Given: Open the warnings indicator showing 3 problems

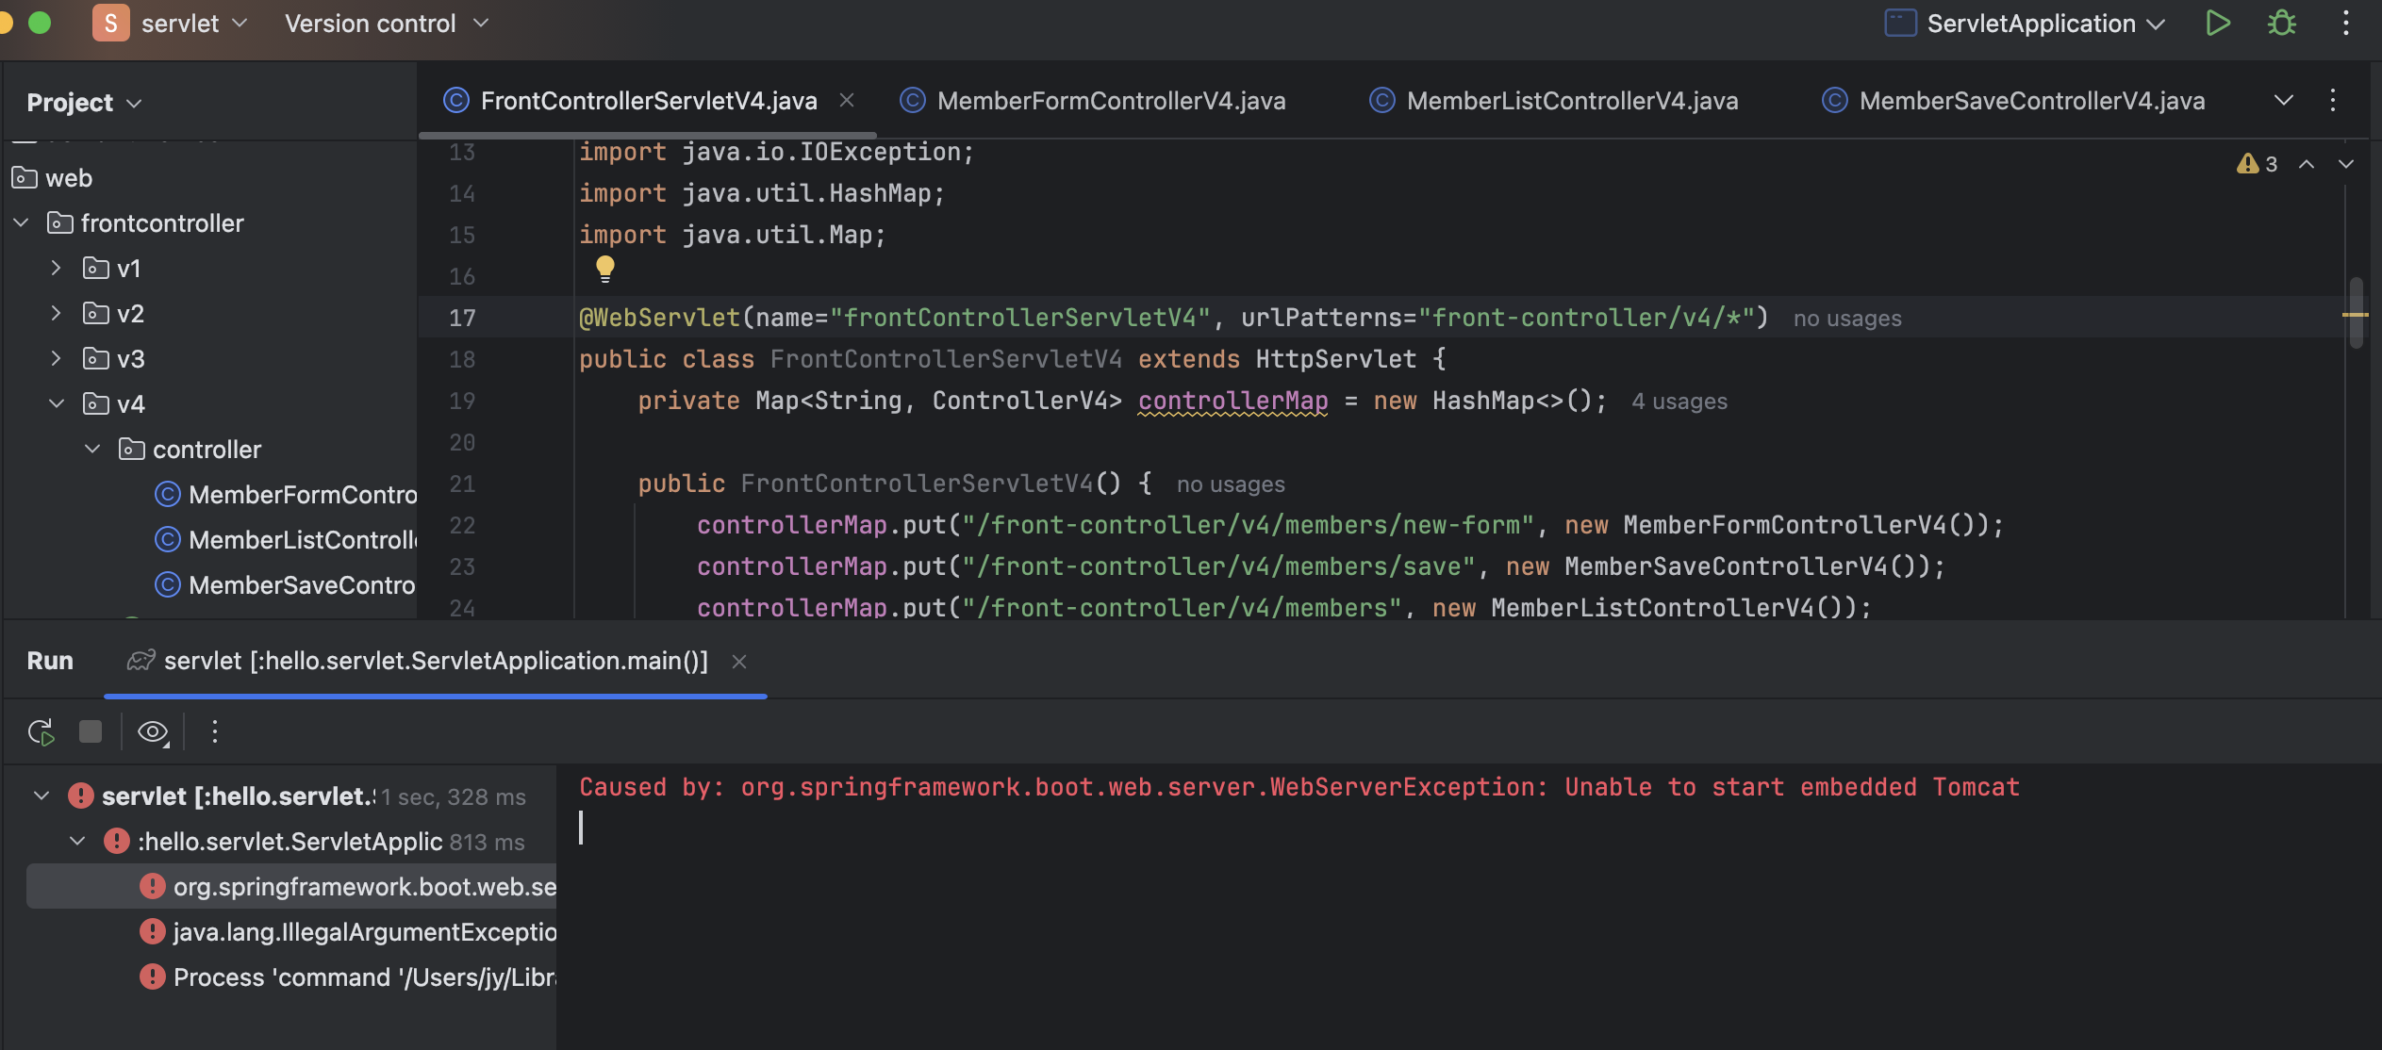Looking at the screenshot, I should point(2258,164).
